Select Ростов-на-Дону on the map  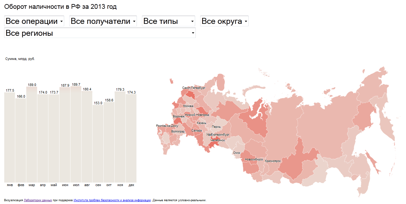(x=167, y=126)
